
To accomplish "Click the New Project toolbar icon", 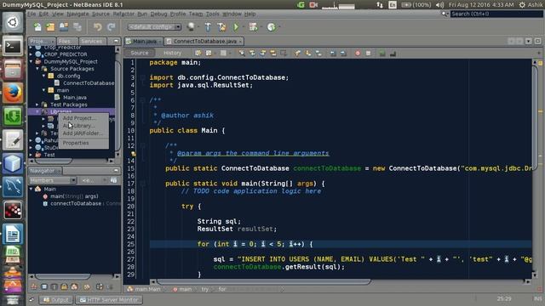I will pos(50,26).
